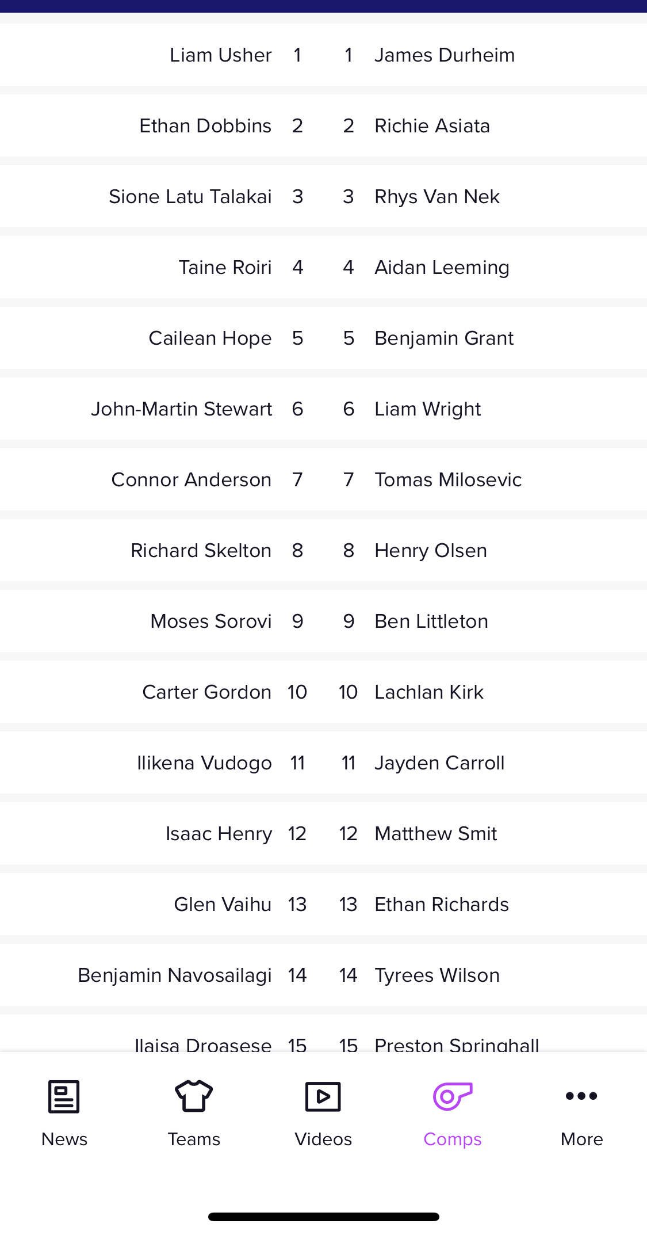Tap Benjamin Navosailagi name

pyautogui.click(x=175, y=975)
